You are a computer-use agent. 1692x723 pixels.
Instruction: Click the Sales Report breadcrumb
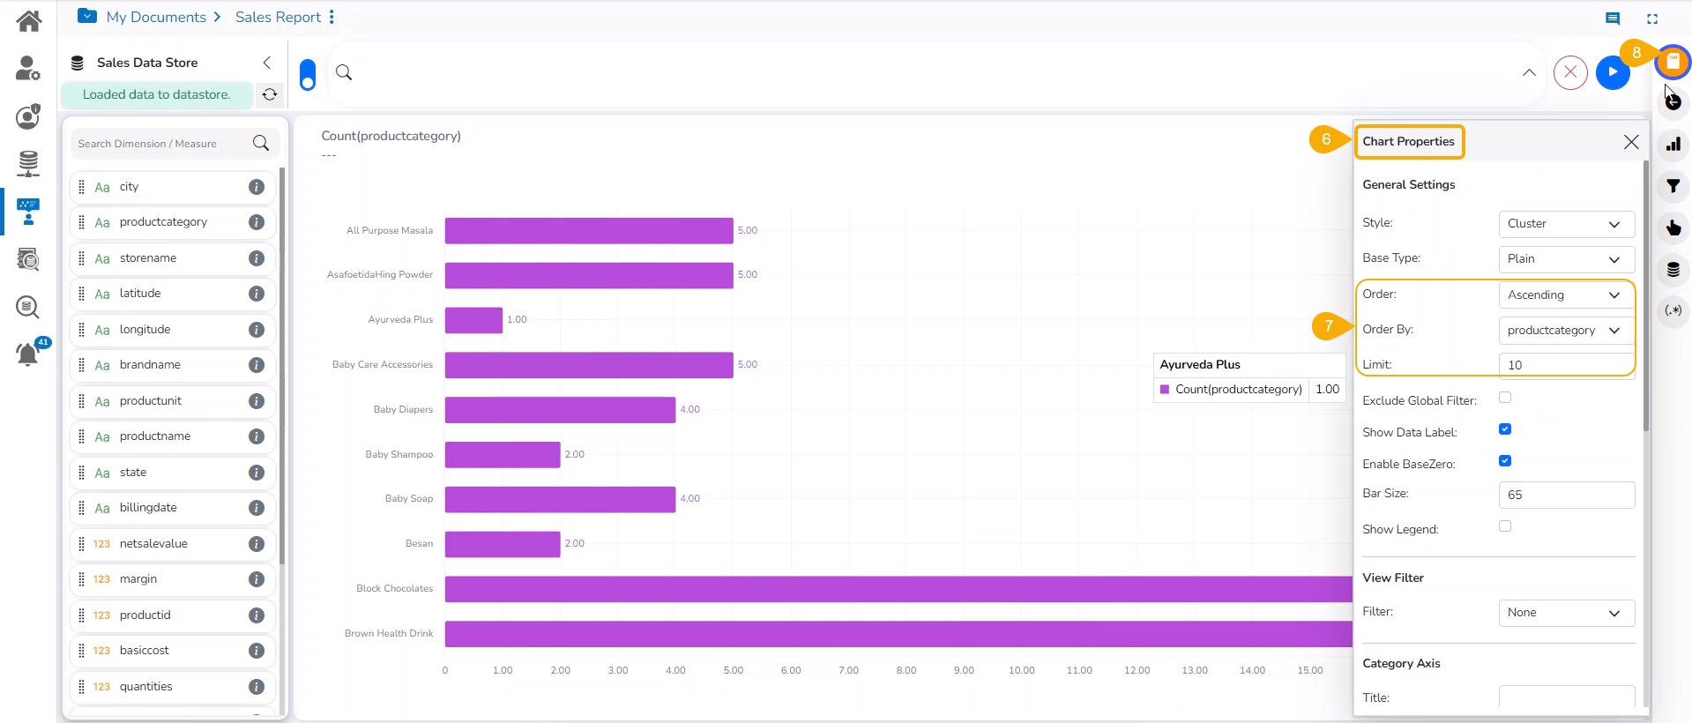[x=278, y=17]
